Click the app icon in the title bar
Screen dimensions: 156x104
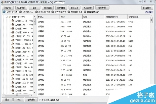click(2, 2)
